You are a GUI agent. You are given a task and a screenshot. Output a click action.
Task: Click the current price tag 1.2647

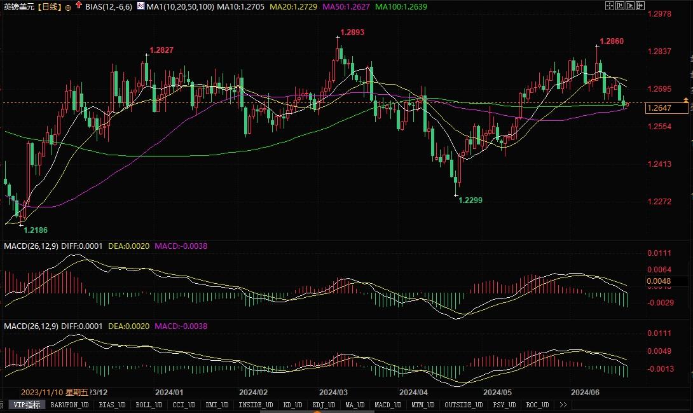pyautogui.click(x=667, y=108)
